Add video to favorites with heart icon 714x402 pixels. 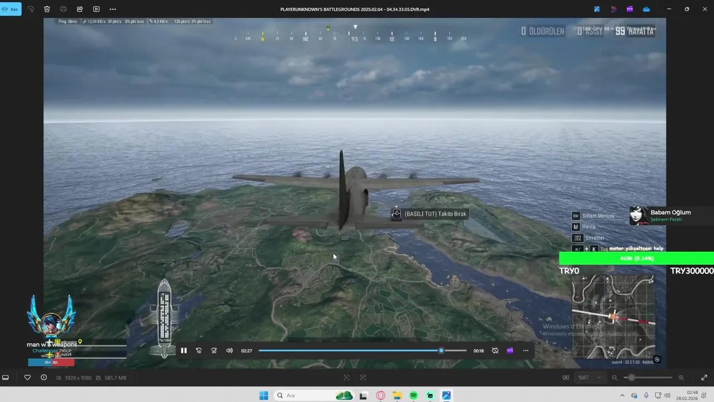tap(27, 377)
